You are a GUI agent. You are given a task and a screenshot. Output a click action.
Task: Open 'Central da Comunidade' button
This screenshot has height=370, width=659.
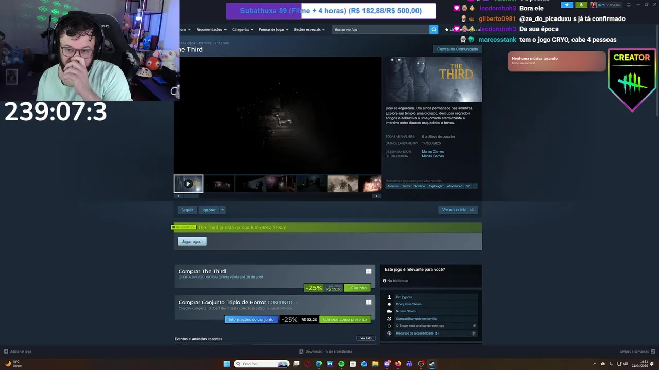[x=458, y=49]
